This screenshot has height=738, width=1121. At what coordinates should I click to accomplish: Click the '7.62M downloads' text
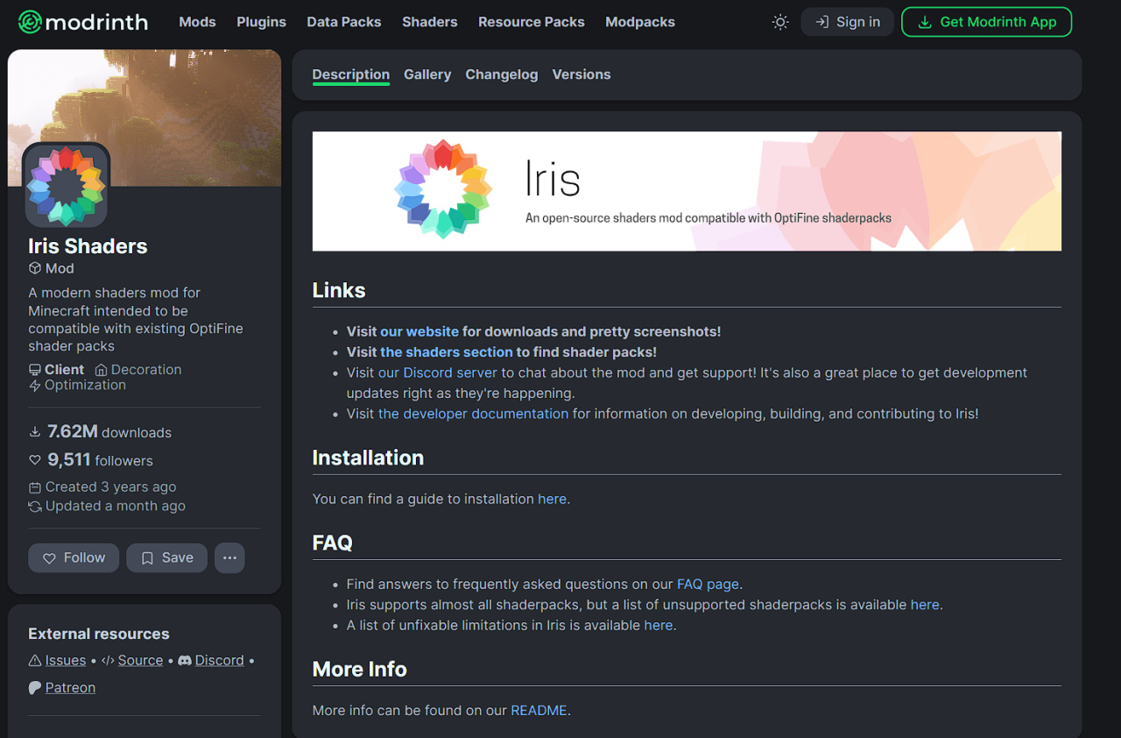click(109, 431)
